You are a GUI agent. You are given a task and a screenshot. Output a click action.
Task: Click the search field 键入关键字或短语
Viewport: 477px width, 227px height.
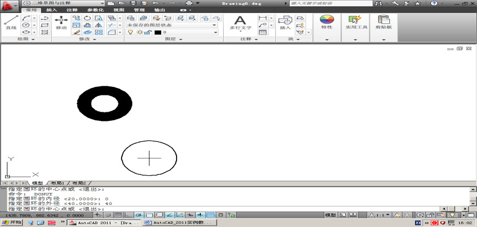[x=331, y=3]
